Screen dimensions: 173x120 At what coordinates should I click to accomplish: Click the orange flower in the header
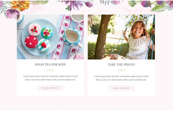click(x=20, y=5)
